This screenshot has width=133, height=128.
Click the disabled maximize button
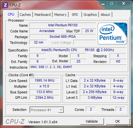pos(112,4)
